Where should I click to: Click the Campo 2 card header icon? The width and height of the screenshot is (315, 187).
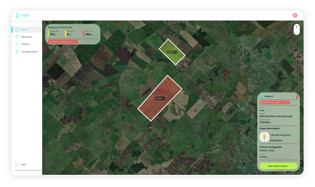tap(261, 97)
